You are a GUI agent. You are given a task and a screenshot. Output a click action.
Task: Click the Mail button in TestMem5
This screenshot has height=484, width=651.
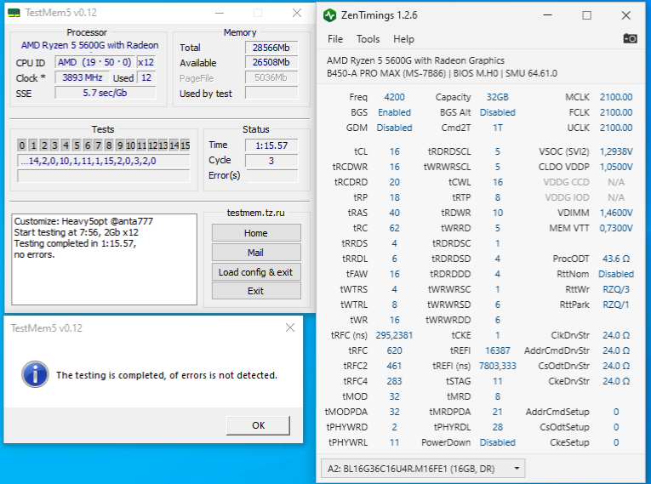tap(256, 253)
